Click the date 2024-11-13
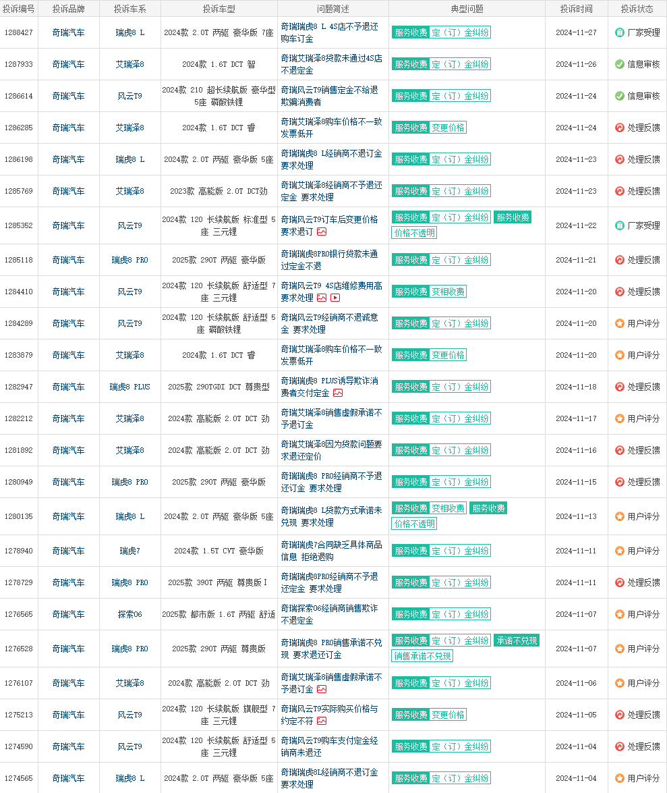 pyautogui.click(x=576, y=516)
